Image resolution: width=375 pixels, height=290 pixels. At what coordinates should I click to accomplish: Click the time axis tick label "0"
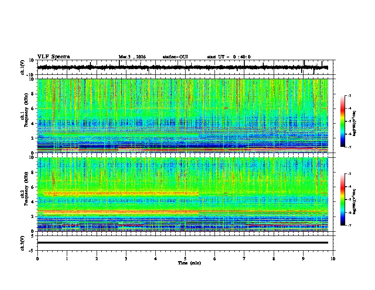pyautogui.click(x=37, y=259)
